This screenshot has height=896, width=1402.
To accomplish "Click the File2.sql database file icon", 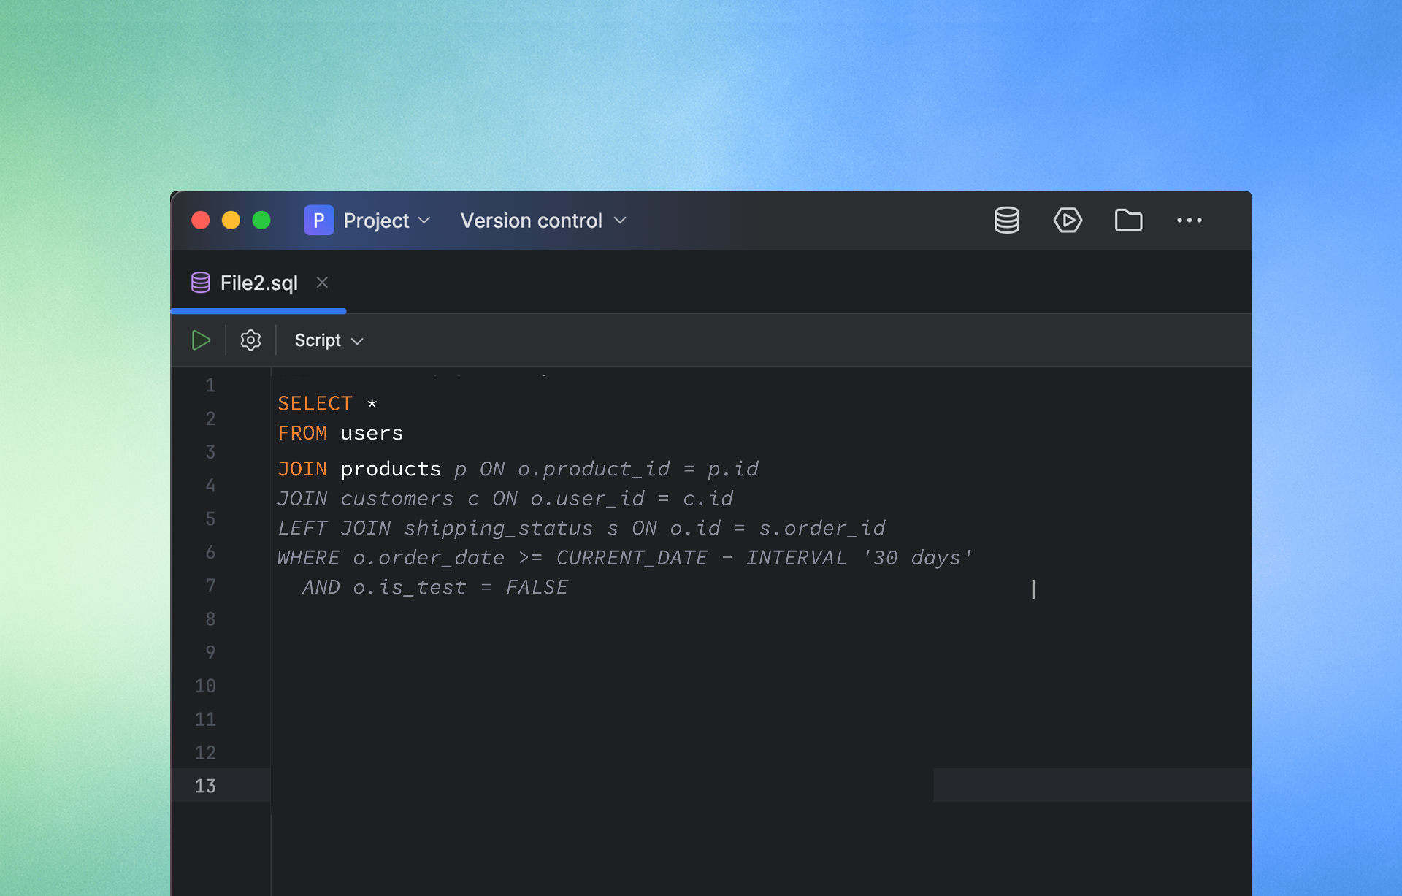I will pos(201,283).
